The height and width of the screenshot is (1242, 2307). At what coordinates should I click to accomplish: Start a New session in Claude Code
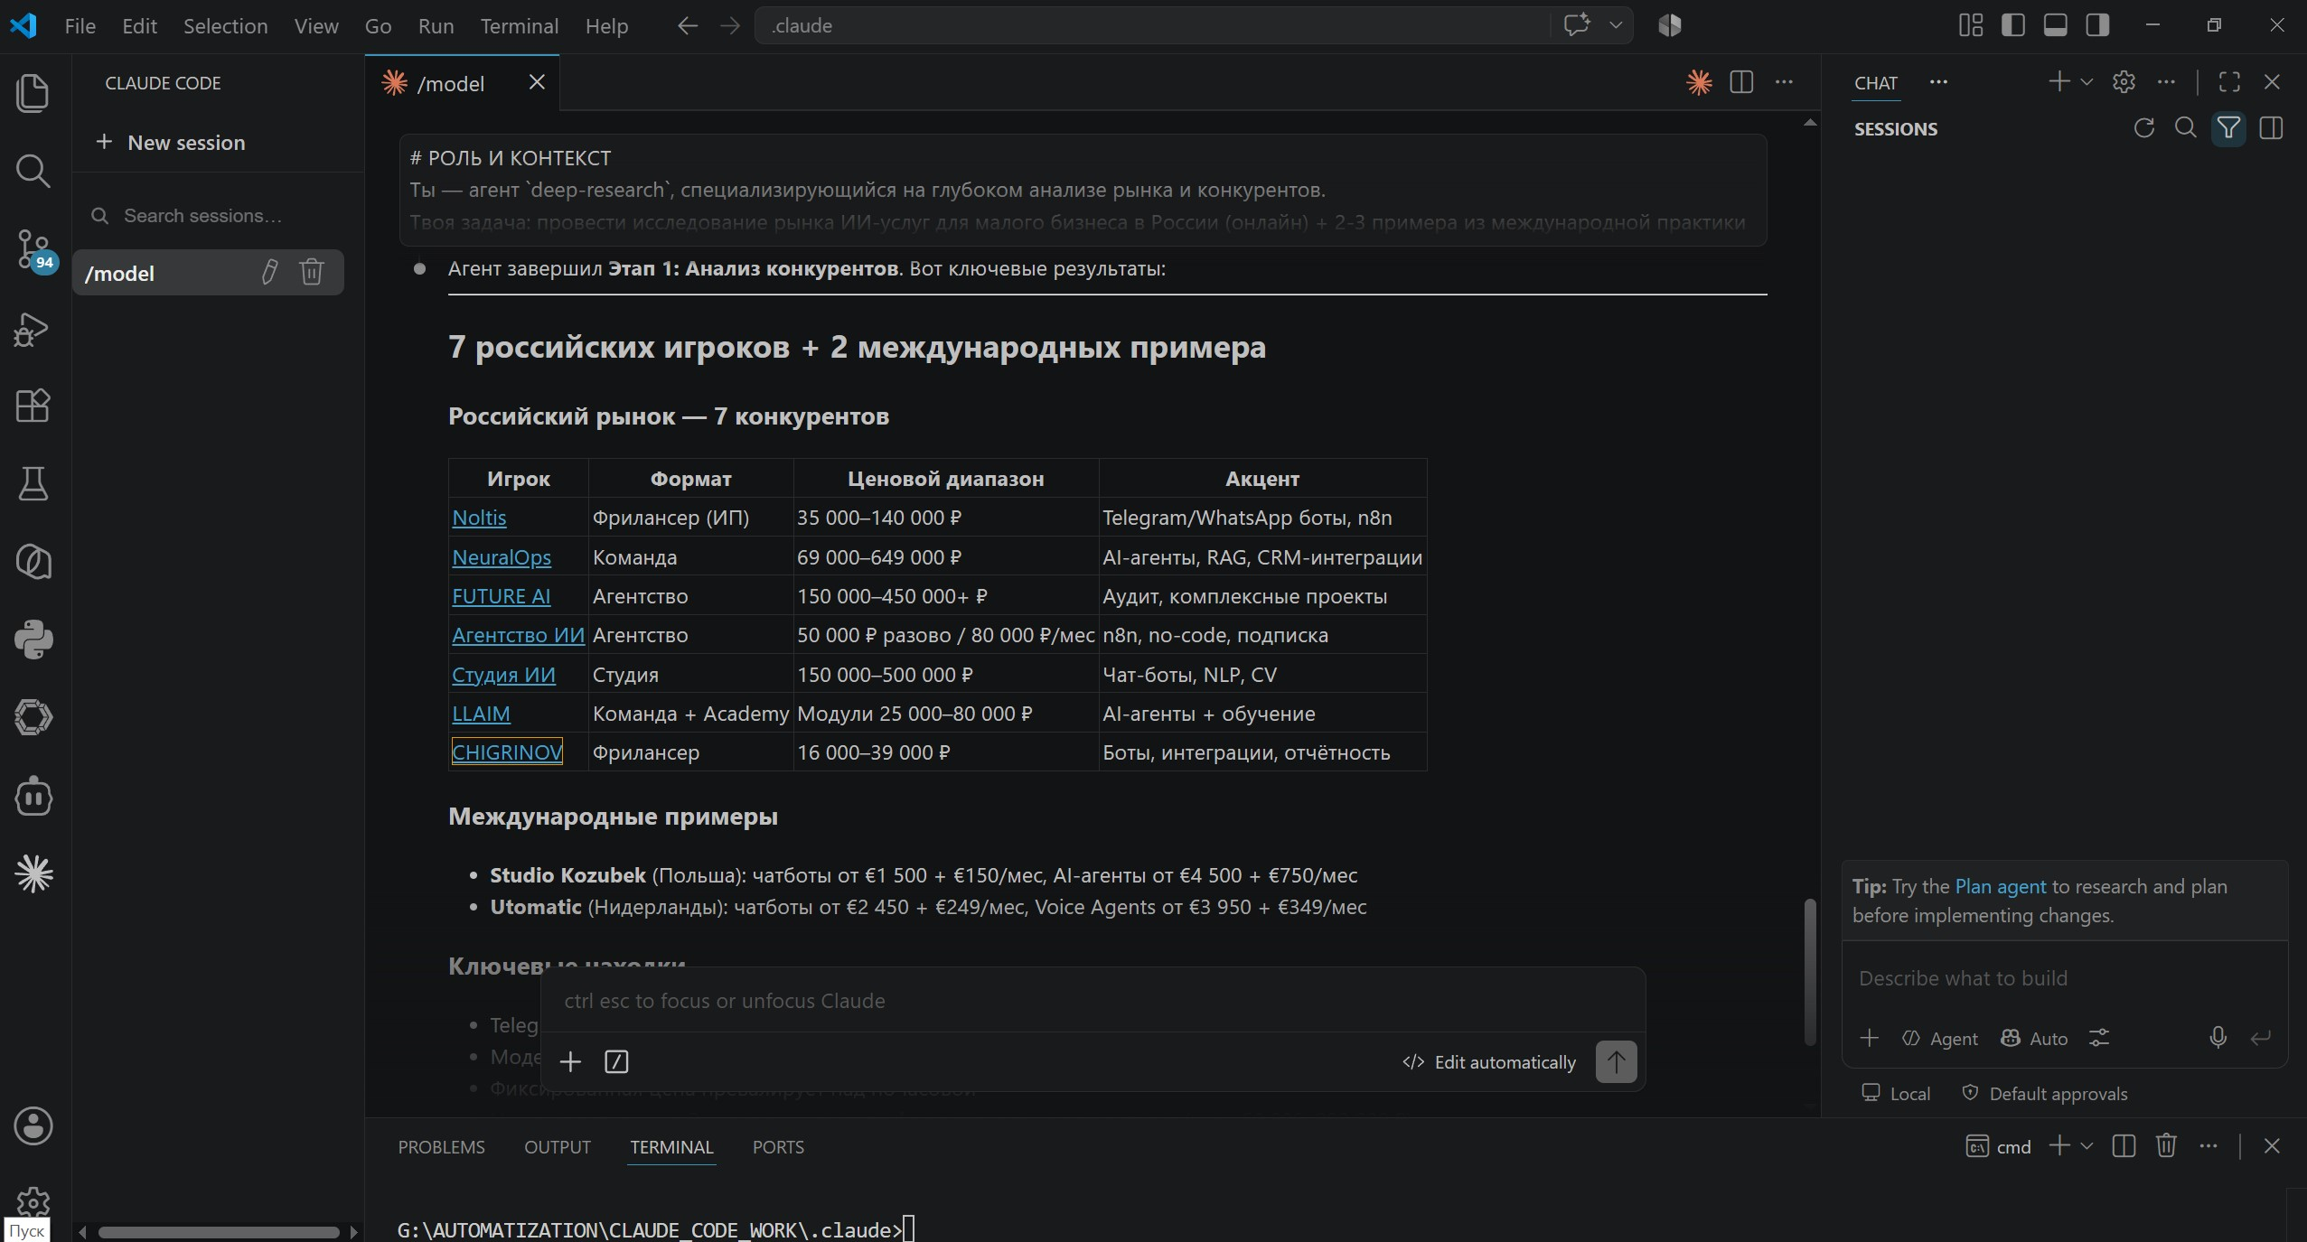coord(171,142)
